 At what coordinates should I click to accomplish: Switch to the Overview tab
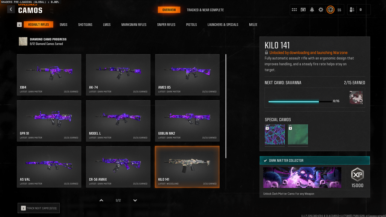tap(169, 10)
